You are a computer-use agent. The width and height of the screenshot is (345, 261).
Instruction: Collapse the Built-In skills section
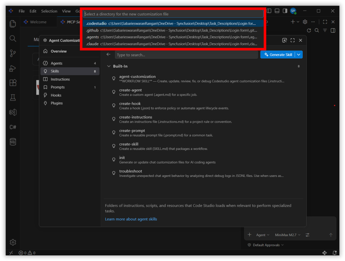click(x=109, y=66)
